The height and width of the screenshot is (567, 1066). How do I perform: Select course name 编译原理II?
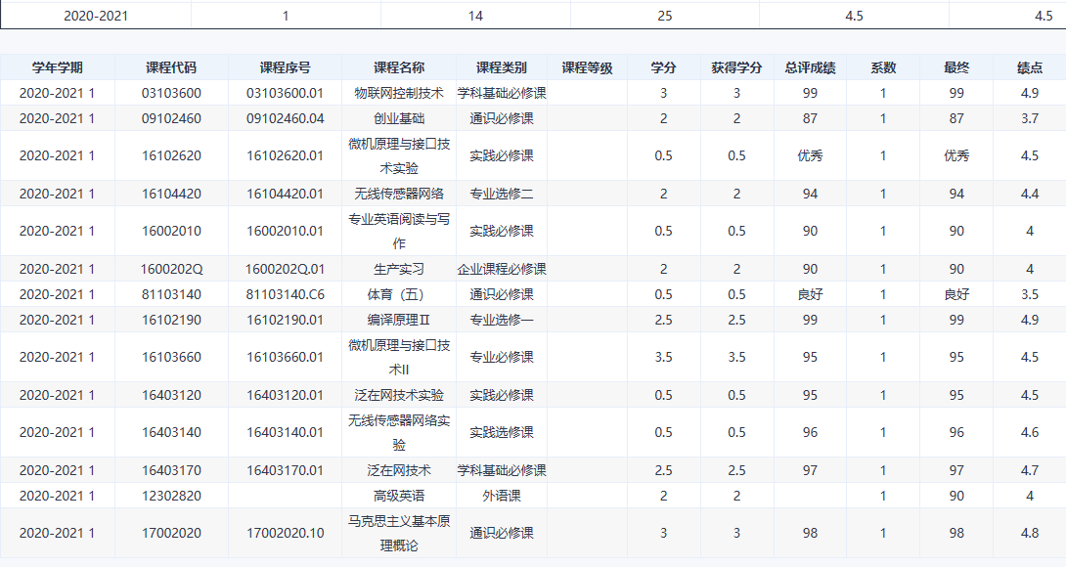(399, 320)
